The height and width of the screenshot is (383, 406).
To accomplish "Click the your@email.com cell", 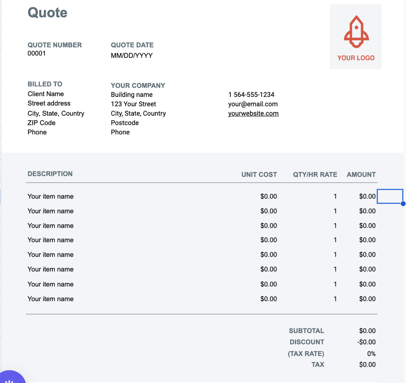I will [253, 104].
